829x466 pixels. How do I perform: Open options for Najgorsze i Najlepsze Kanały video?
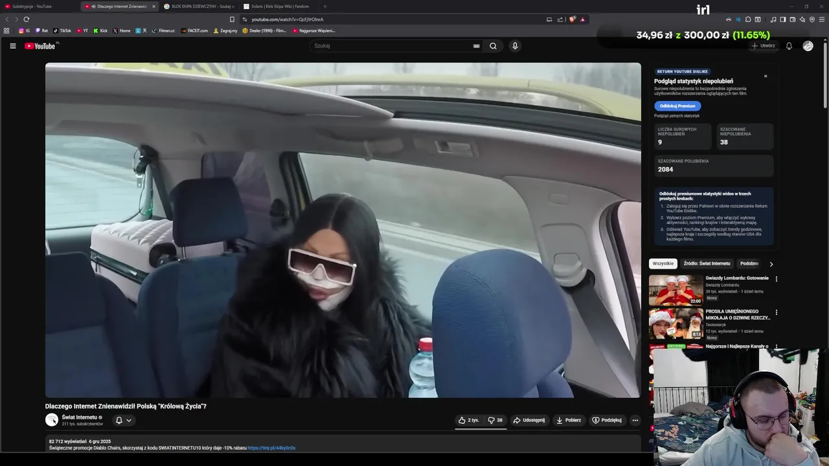point(777,346)
